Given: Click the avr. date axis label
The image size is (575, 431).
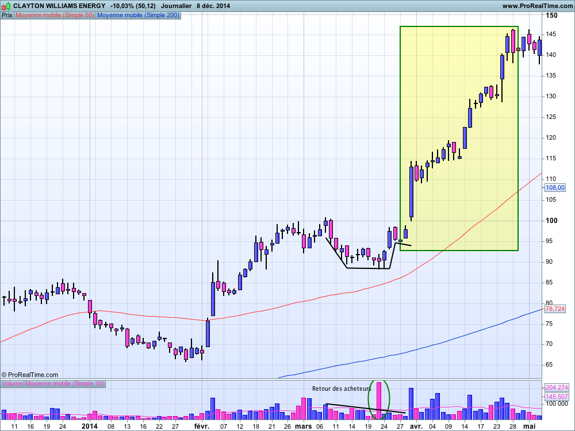Looking at the screenshot, I should [x=416, y=426].
